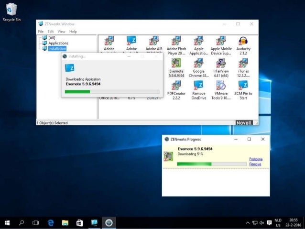Viewport: 305px width, 229px height.
Task: Minimize the ZENworks Progress window
Action: [236, 139]
